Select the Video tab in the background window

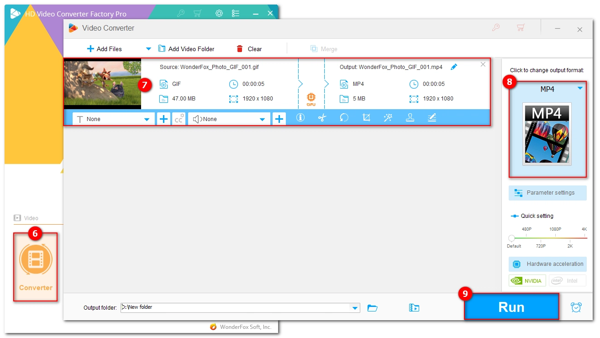pyautogui.click(x=26, y=218)
